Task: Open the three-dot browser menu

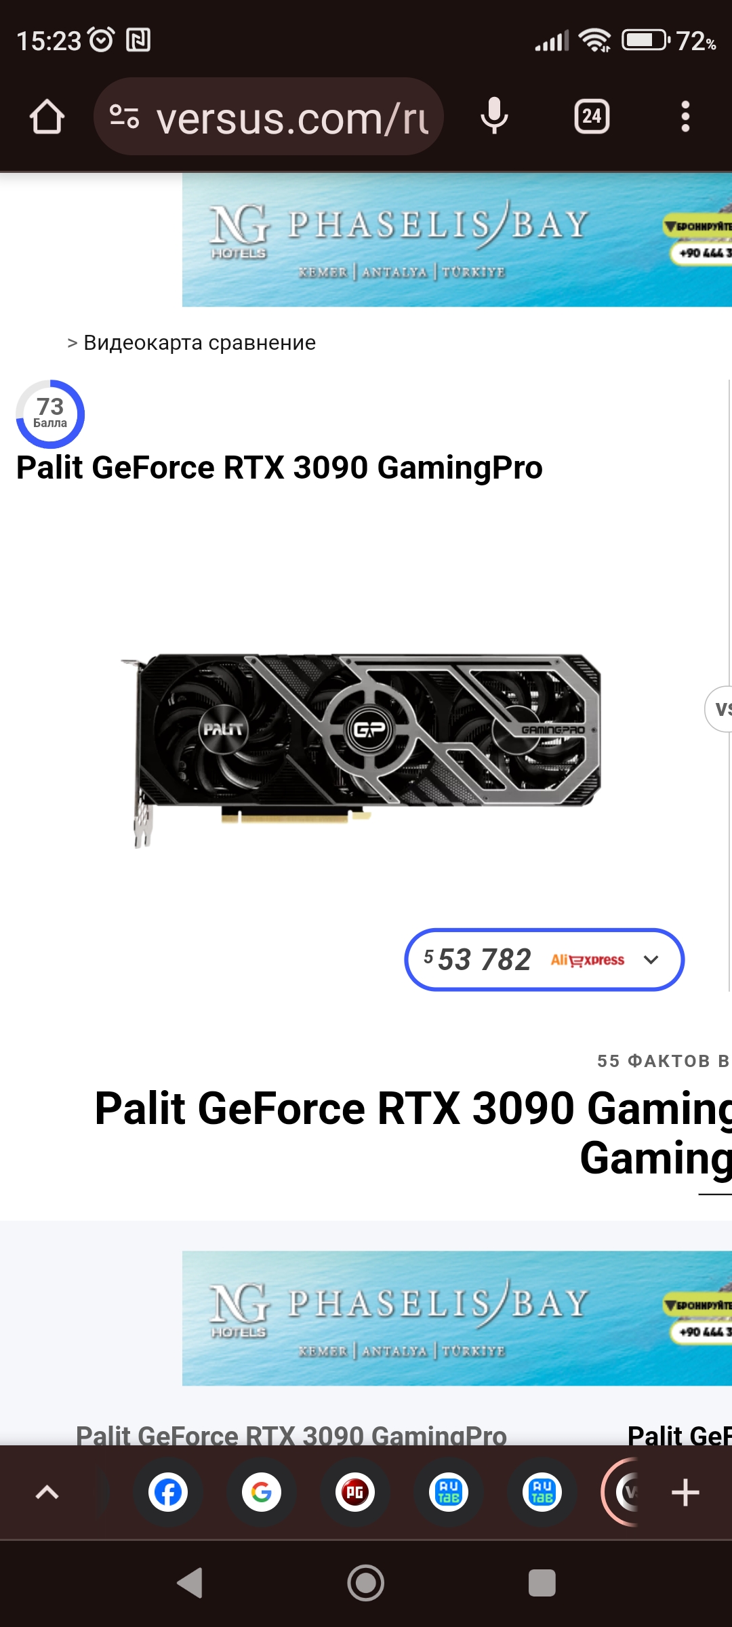Action: (x=685, y=117)
